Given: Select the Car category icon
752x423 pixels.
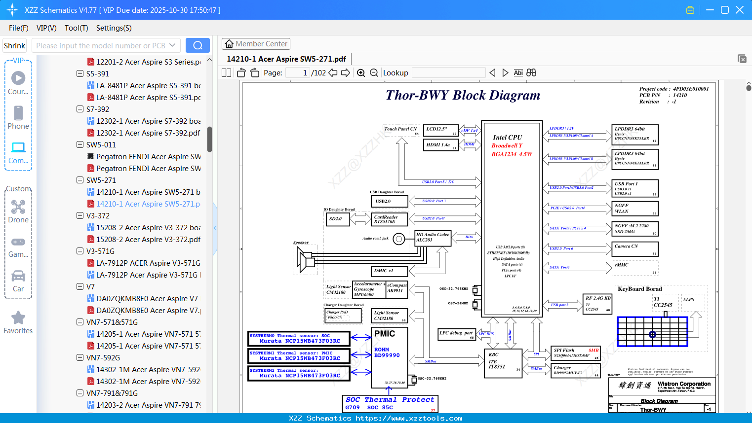Looking at the screenshot, I should (x=18, y=281).
